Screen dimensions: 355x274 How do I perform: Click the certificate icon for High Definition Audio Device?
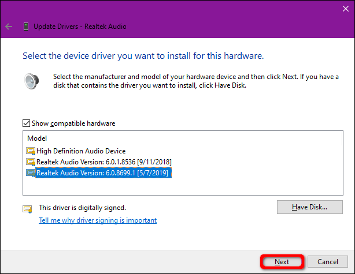(x=31, y=151)
